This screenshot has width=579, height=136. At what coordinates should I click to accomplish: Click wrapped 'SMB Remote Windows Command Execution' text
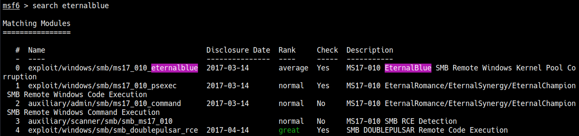(83, 112)
